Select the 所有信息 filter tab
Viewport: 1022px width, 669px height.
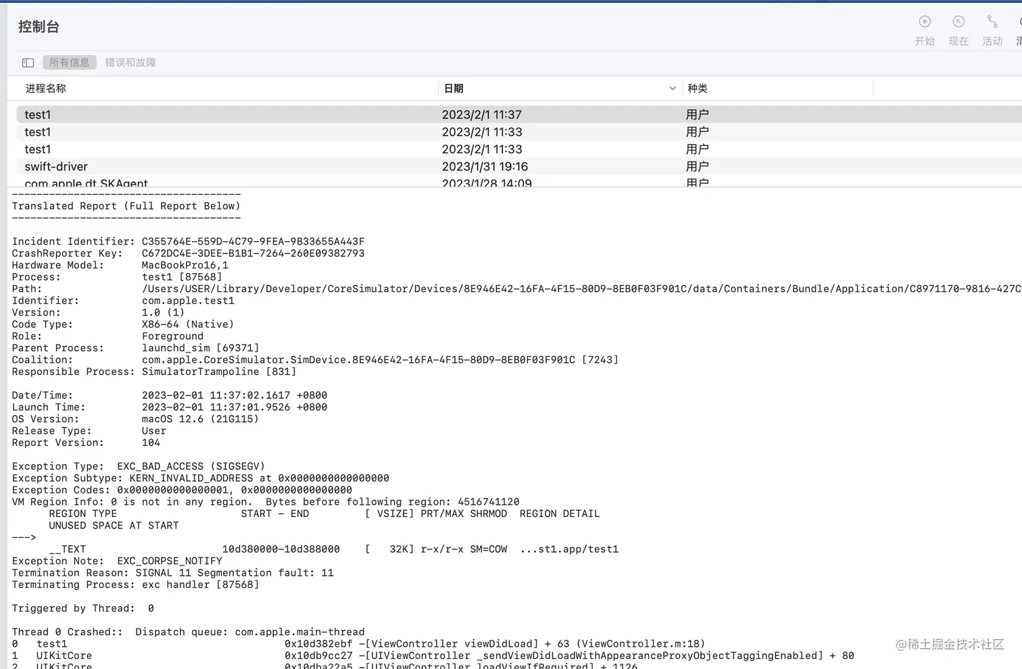[x=69, y=62]
